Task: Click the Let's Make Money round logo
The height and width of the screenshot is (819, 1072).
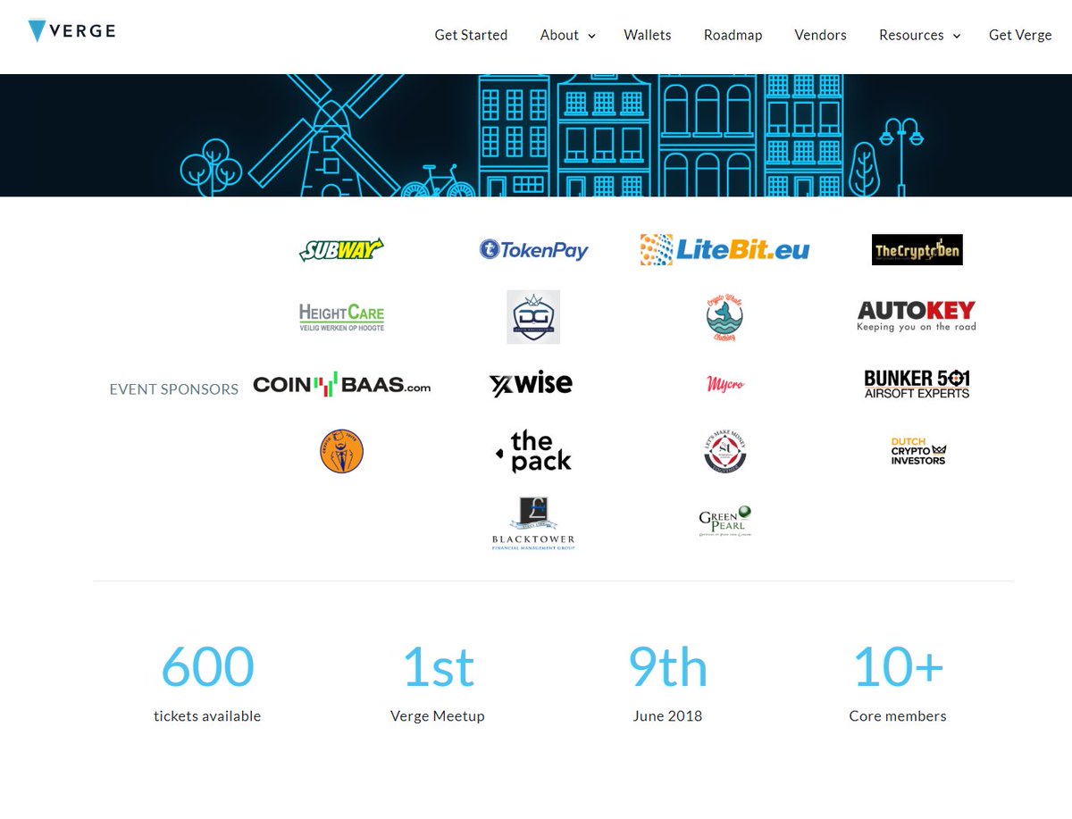Action: [724, 451]
